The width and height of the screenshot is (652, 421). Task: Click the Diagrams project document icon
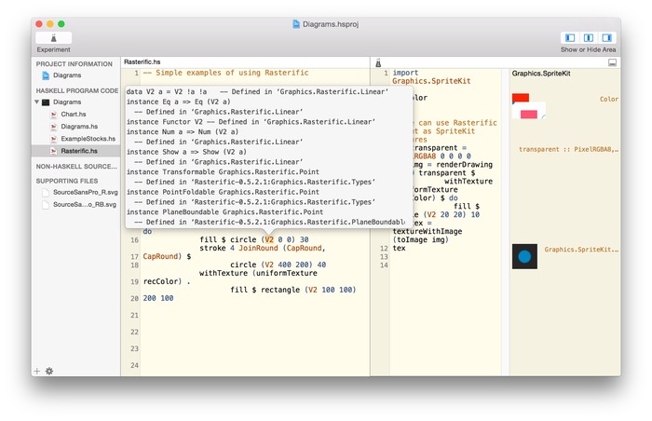pos(46,75)
